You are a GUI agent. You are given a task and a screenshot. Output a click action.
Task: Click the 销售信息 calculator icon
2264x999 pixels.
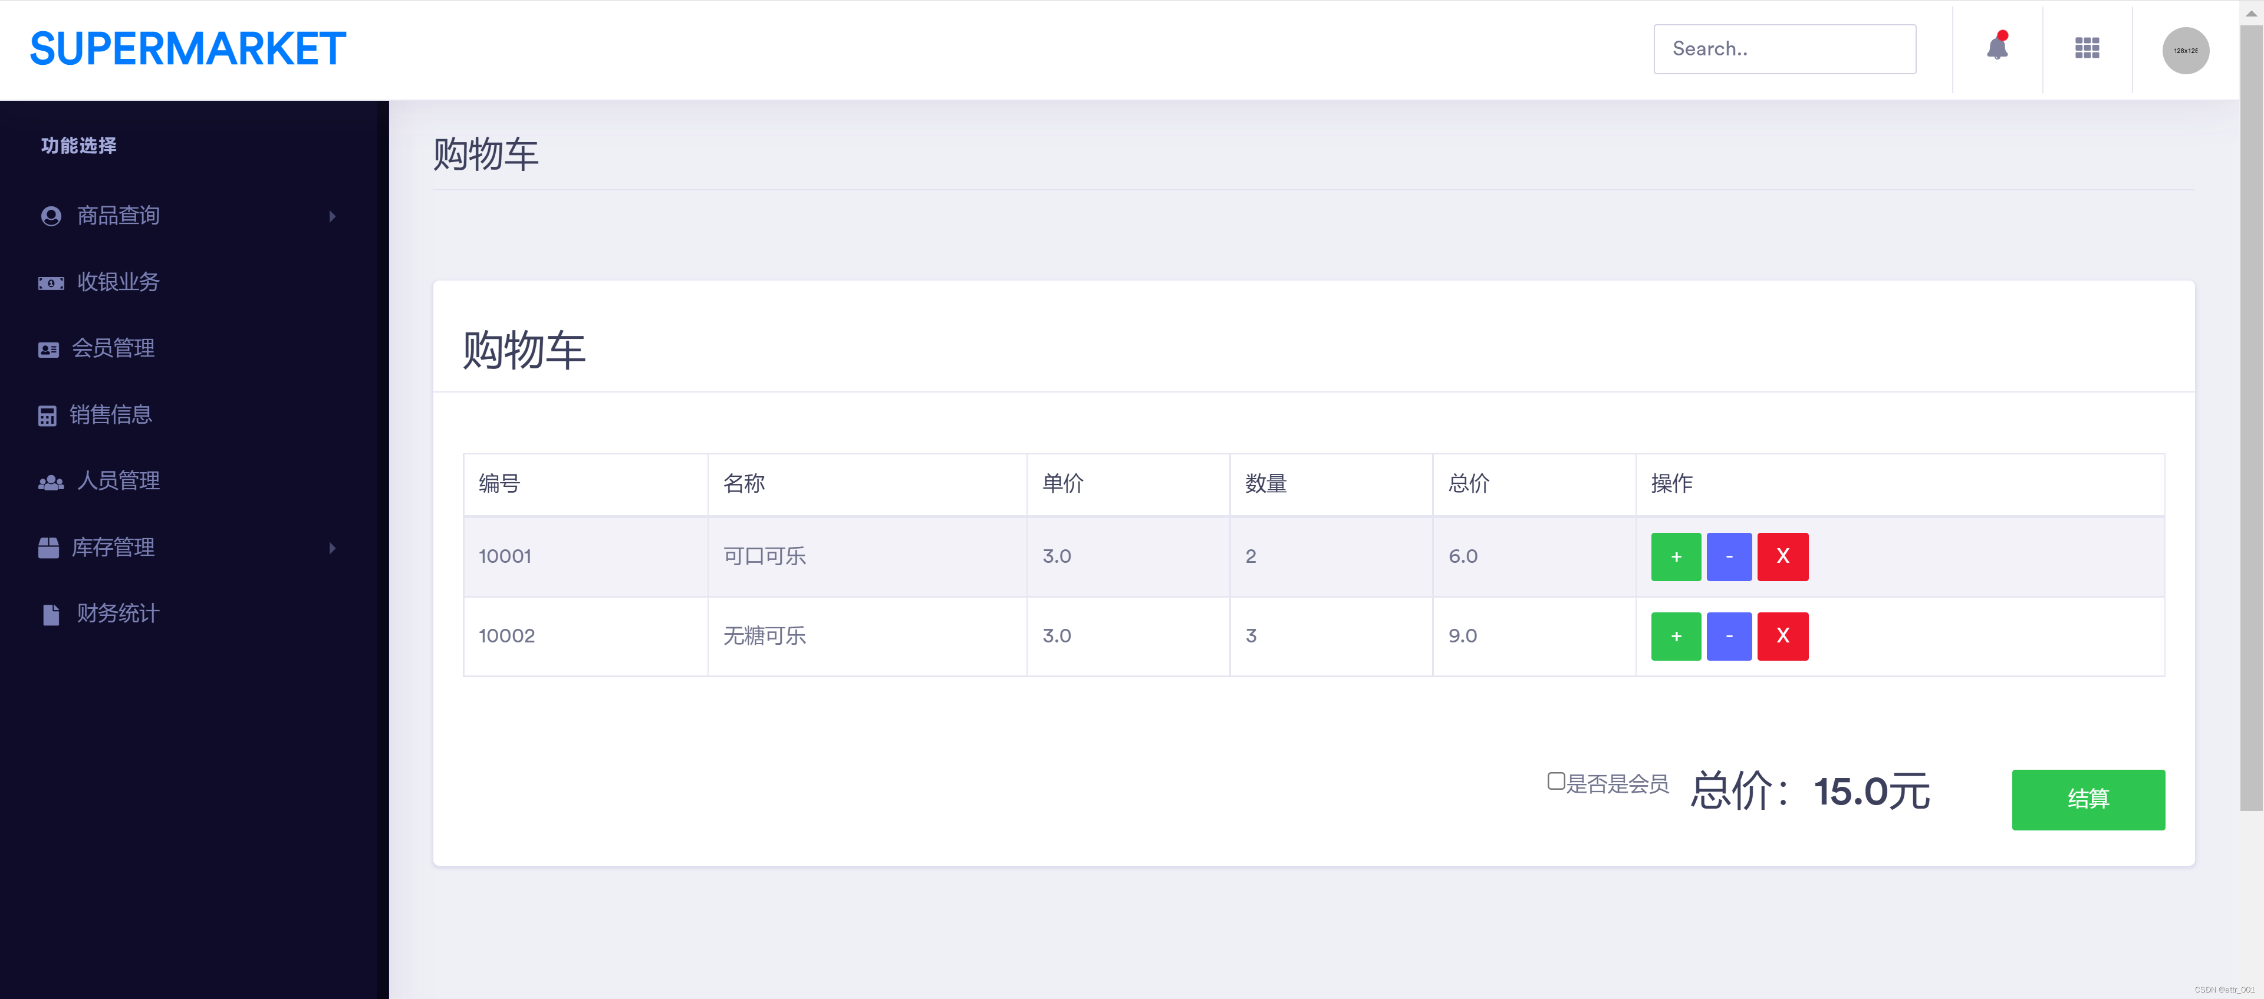47,416
